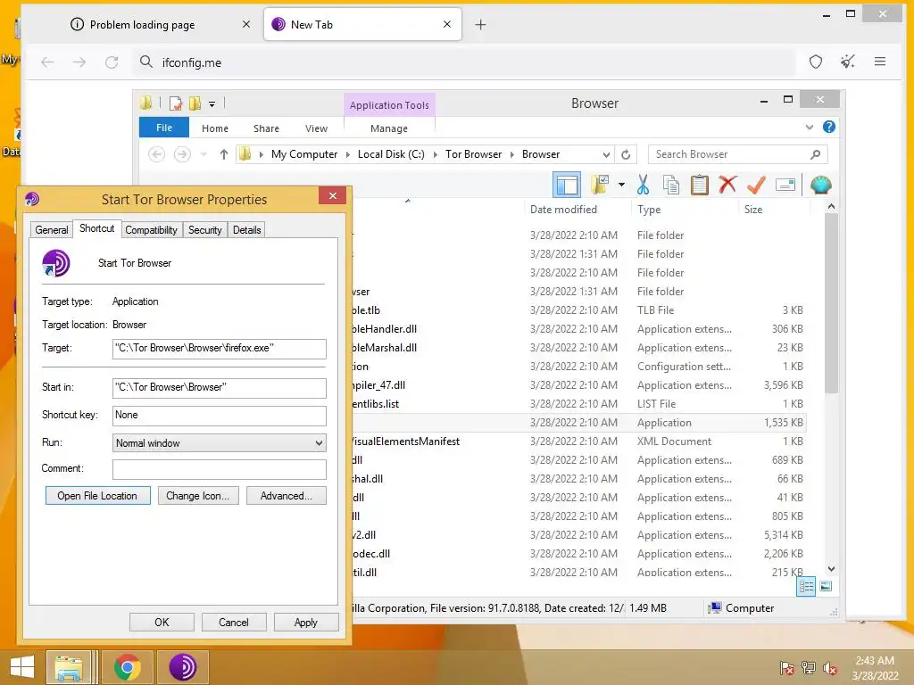Expand the Explorer ribbon chevron
Screen dimensions: 914x685
(x=809, y=127)
